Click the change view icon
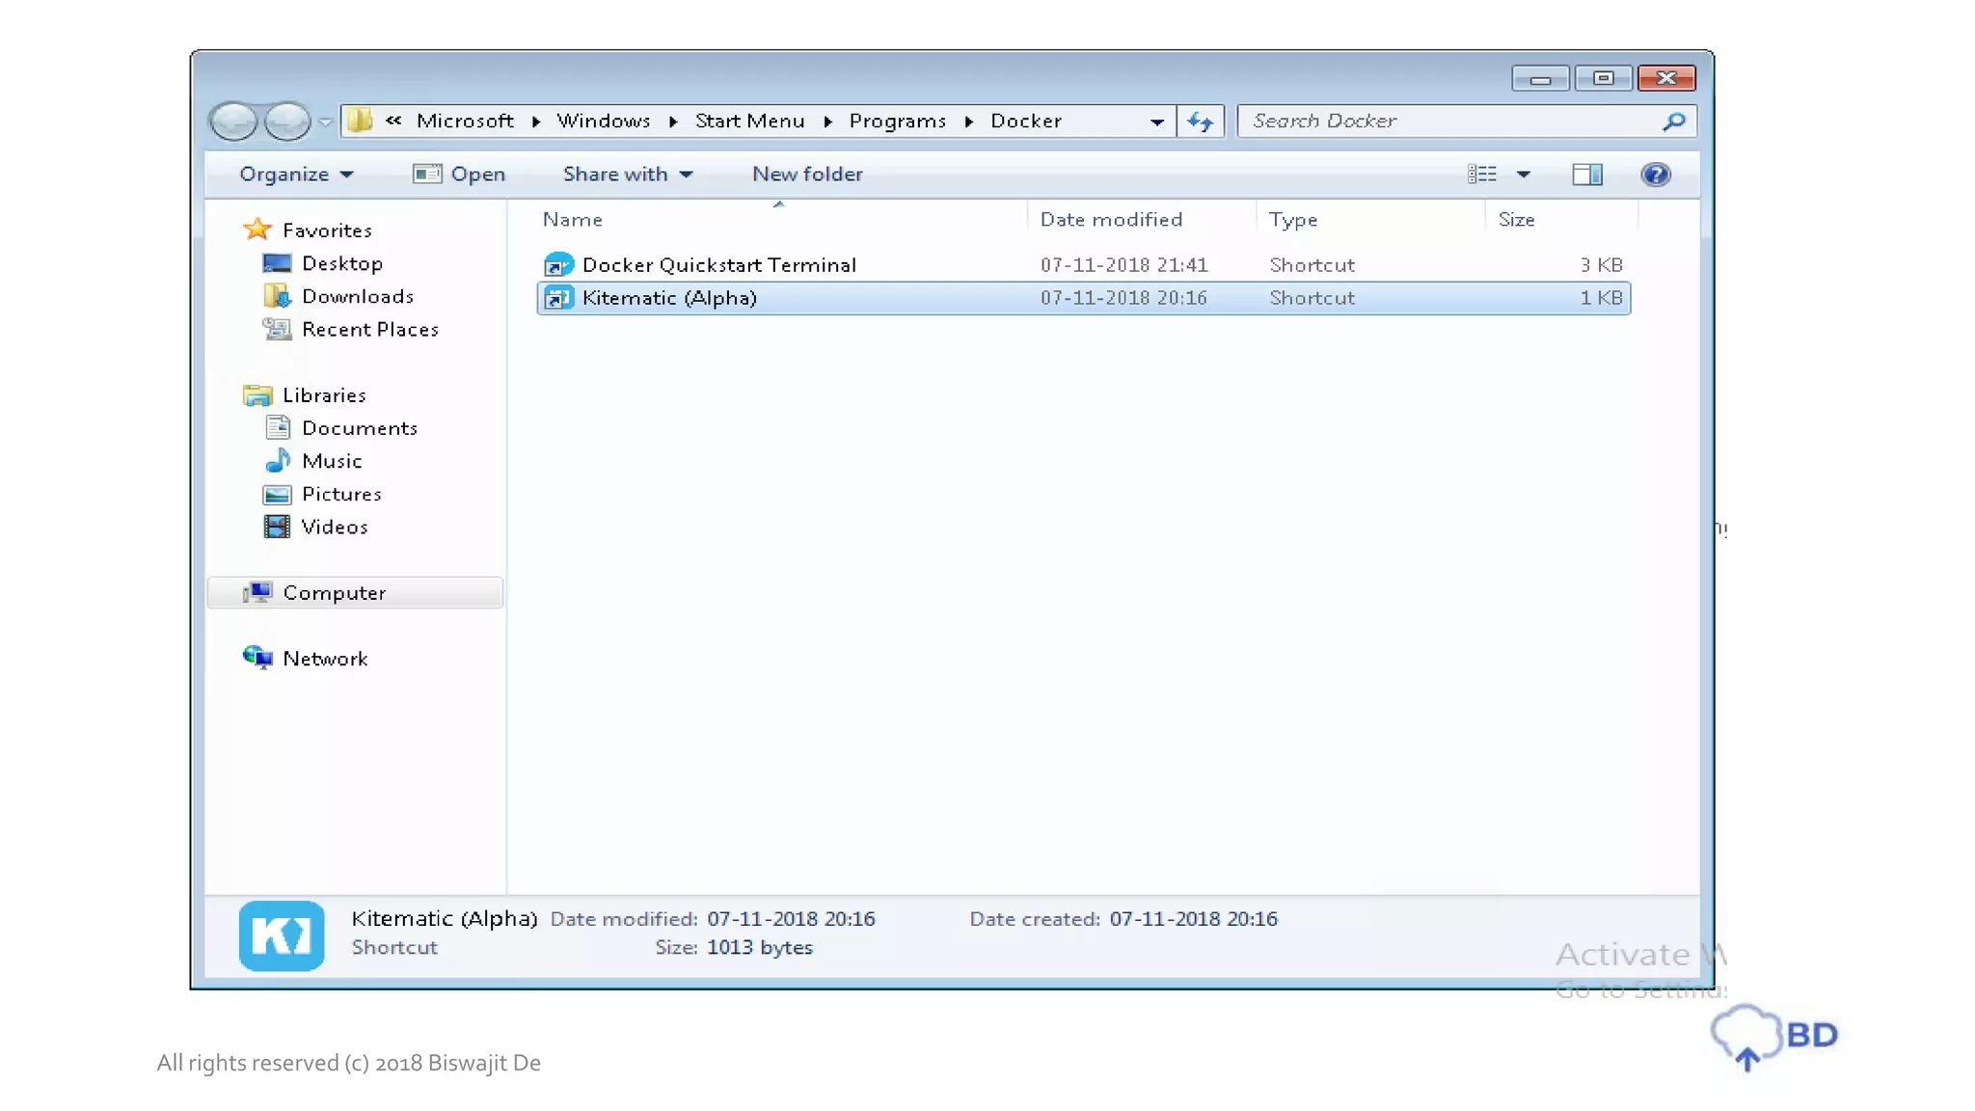The image size is (1975, 1111). click(x=1482, y=175)
